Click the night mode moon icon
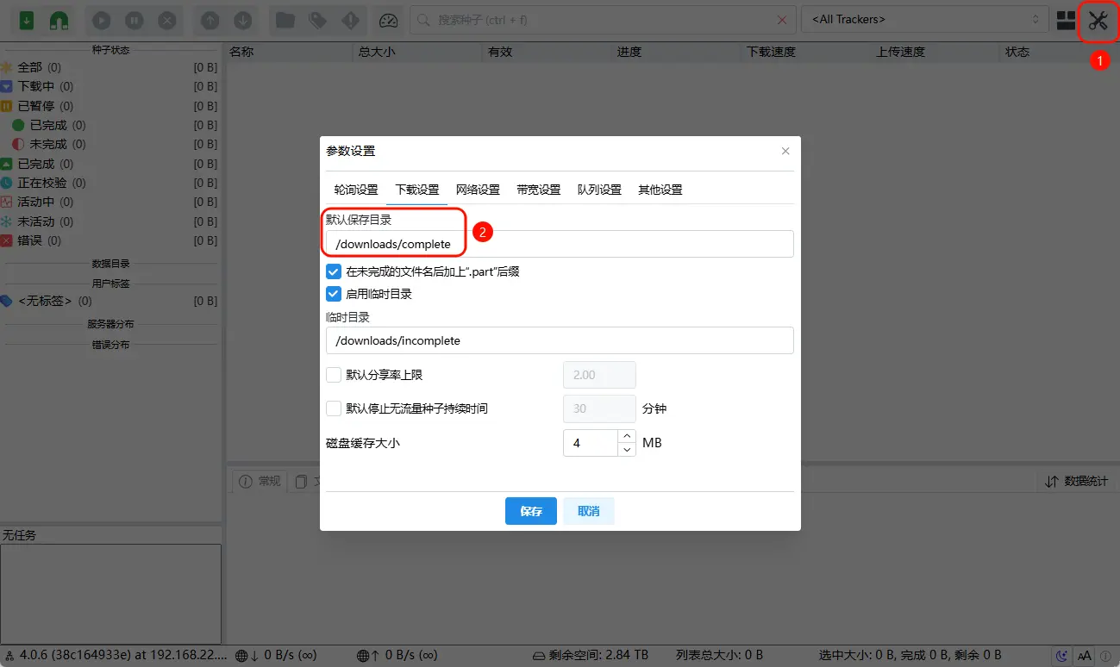 click(1061, 656)
